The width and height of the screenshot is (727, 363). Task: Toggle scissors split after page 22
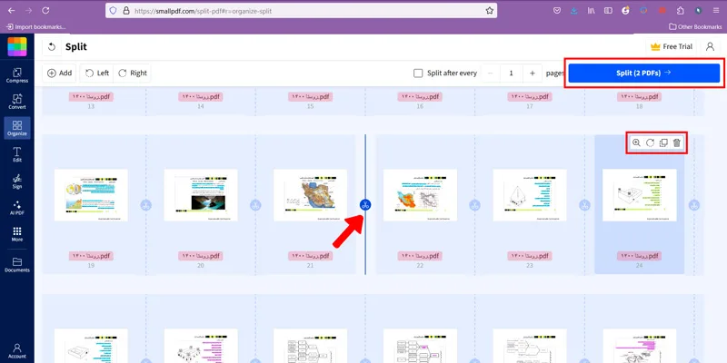[474, 205]
